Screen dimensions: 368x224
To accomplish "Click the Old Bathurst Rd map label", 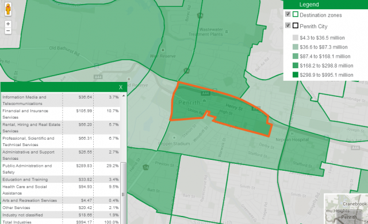I will pyautogui.click(x=64, y=51).
